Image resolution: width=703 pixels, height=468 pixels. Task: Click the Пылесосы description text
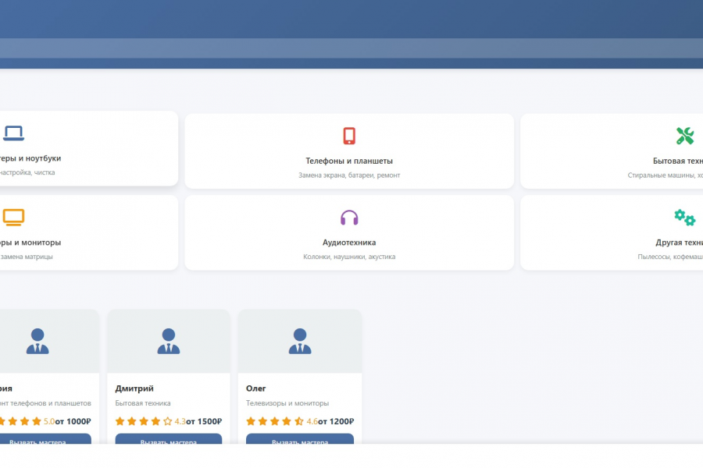(x=670, y=257)
